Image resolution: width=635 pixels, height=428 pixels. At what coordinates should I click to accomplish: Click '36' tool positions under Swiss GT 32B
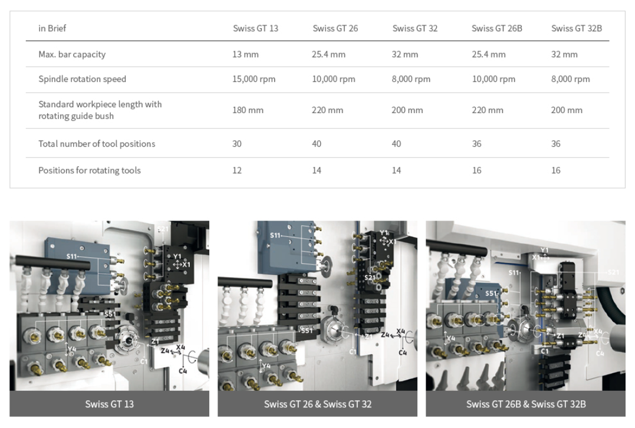[x=555, y=144]
